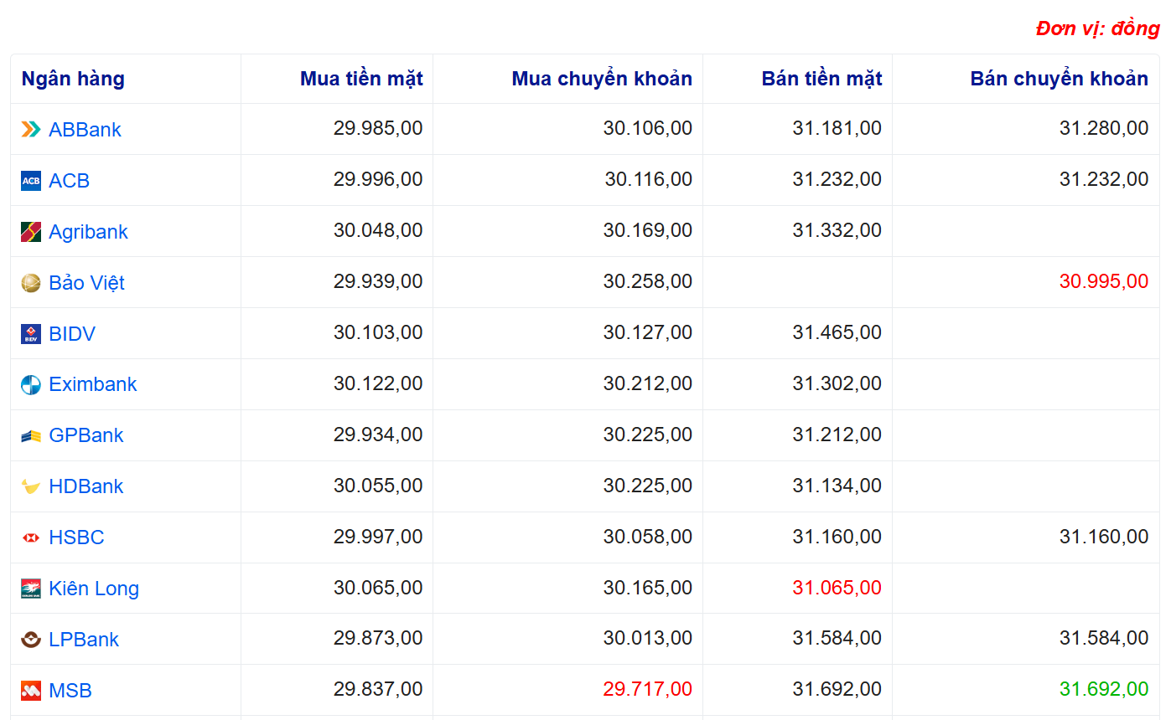Click the Bán tiền mặt column header
Viewport: 1171px width, 720px height.
pos(821,79)
